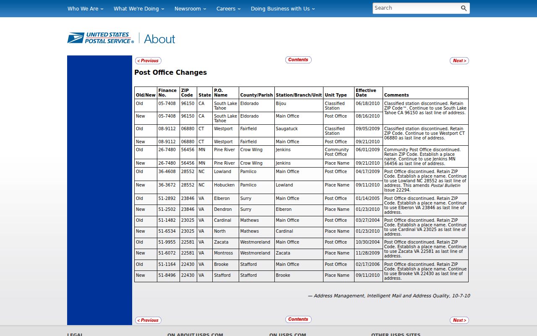Screen dimensions: 537x336
Task: Select the Address Management attribution line
Action: [x=389, y=296]
